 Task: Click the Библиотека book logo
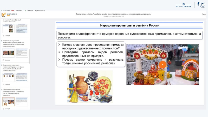tap(4, 15)
